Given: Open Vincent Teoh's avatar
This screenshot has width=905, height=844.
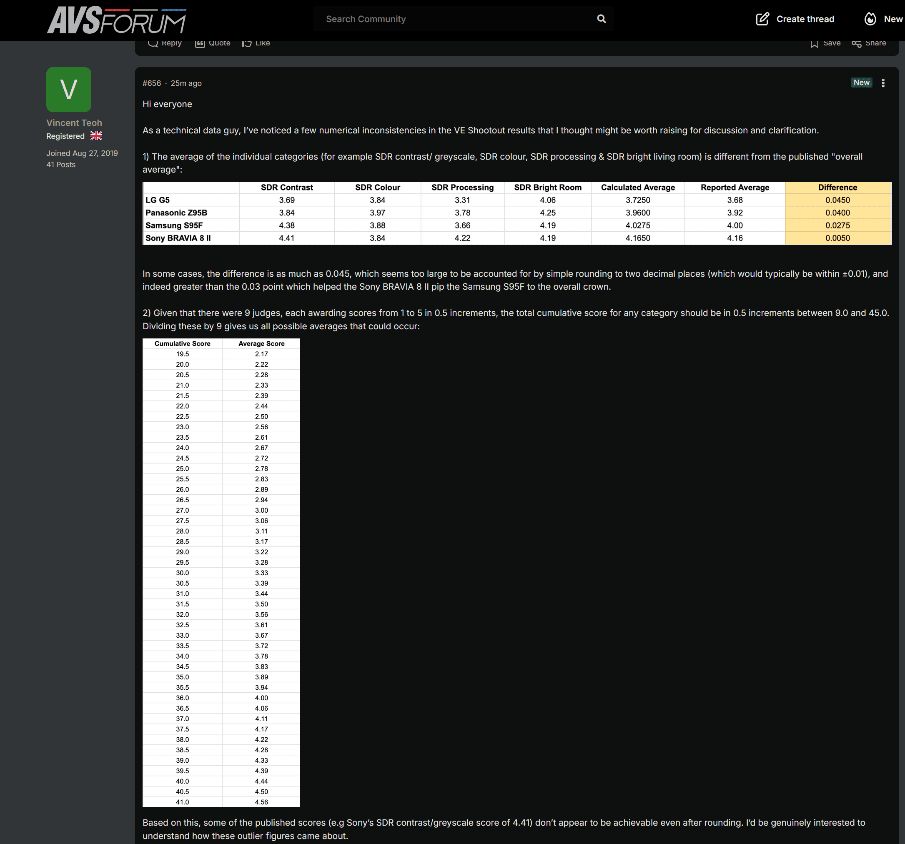Looking at the screenshot, I should tap(69, 90).
